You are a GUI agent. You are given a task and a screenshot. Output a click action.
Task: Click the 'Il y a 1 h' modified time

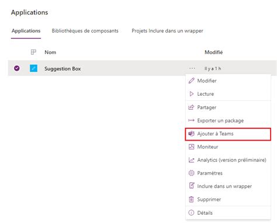point(213,68)
